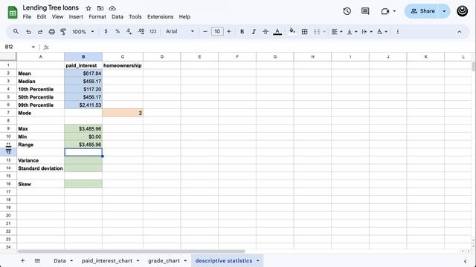Viewport: 476px width, 267px height.
Task: Decrease decimal places
Action: (x=129, y=31)
